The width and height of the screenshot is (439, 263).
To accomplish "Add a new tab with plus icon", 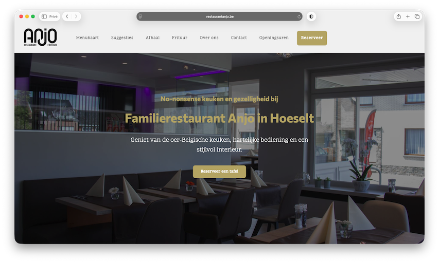I will point(408,16).
